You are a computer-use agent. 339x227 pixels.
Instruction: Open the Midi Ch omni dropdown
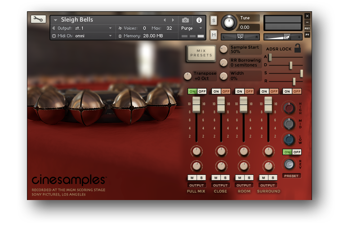111,36
